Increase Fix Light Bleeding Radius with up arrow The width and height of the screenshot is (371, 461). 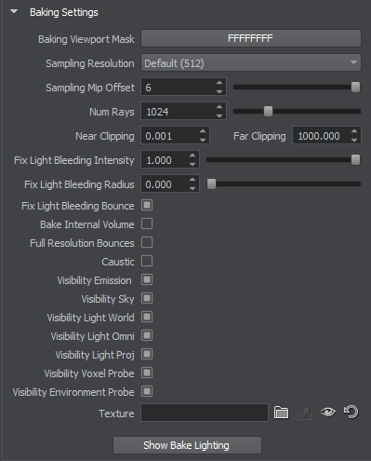(192, 180)
